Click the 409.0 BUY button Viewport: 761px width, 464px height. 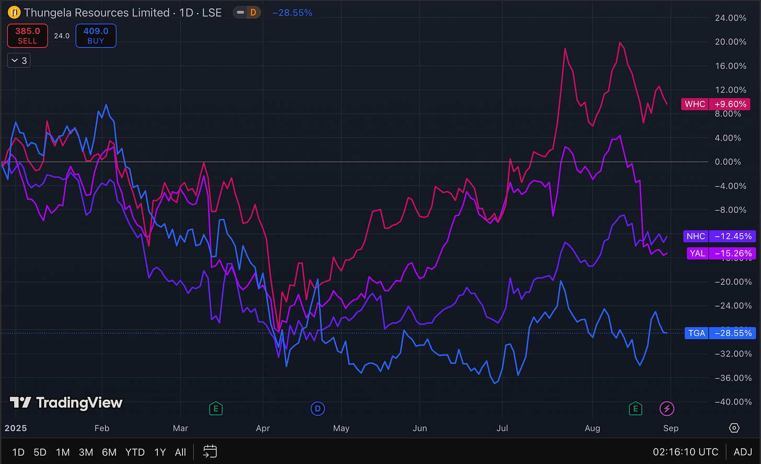pyautogui.click(x=96, y=36)
